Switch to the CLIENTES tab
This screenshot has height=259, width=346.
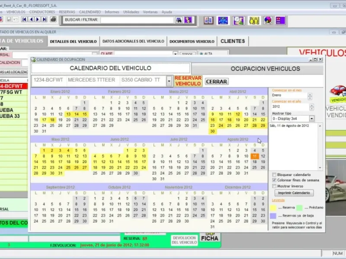(x=233, y=41)
